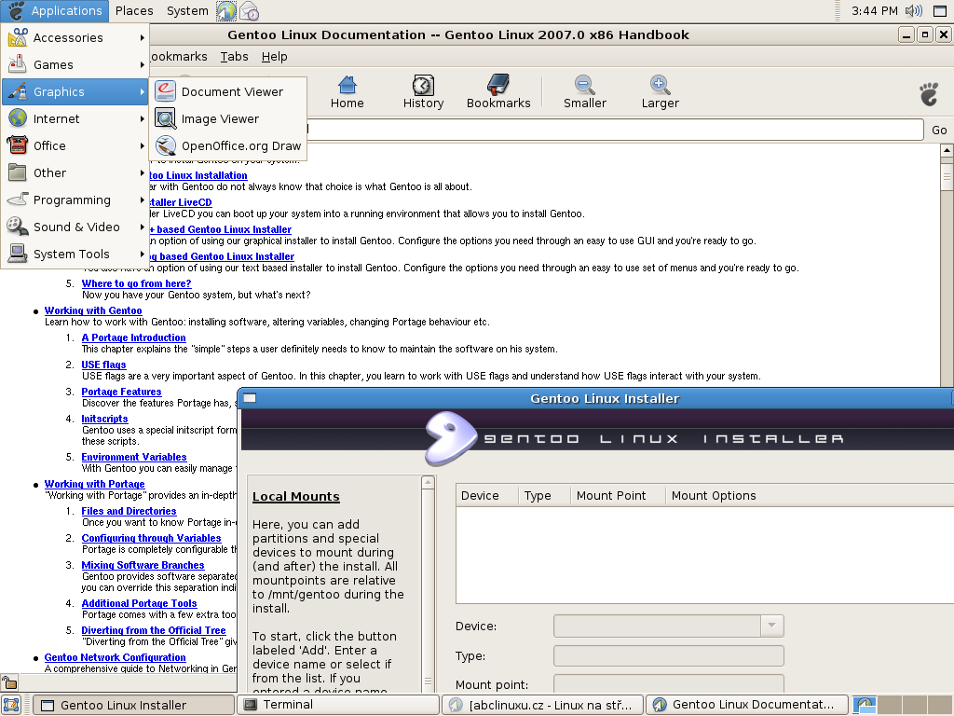The image size is (954, 716).
Task: Open the Accessories menu category
Action: pyautogui.click(x=75, y=37)
